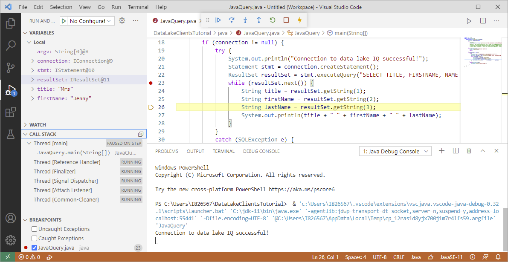This screenshot has height=262, width=508.
Task: Click the debug Continue button
Action: [218, 20]
